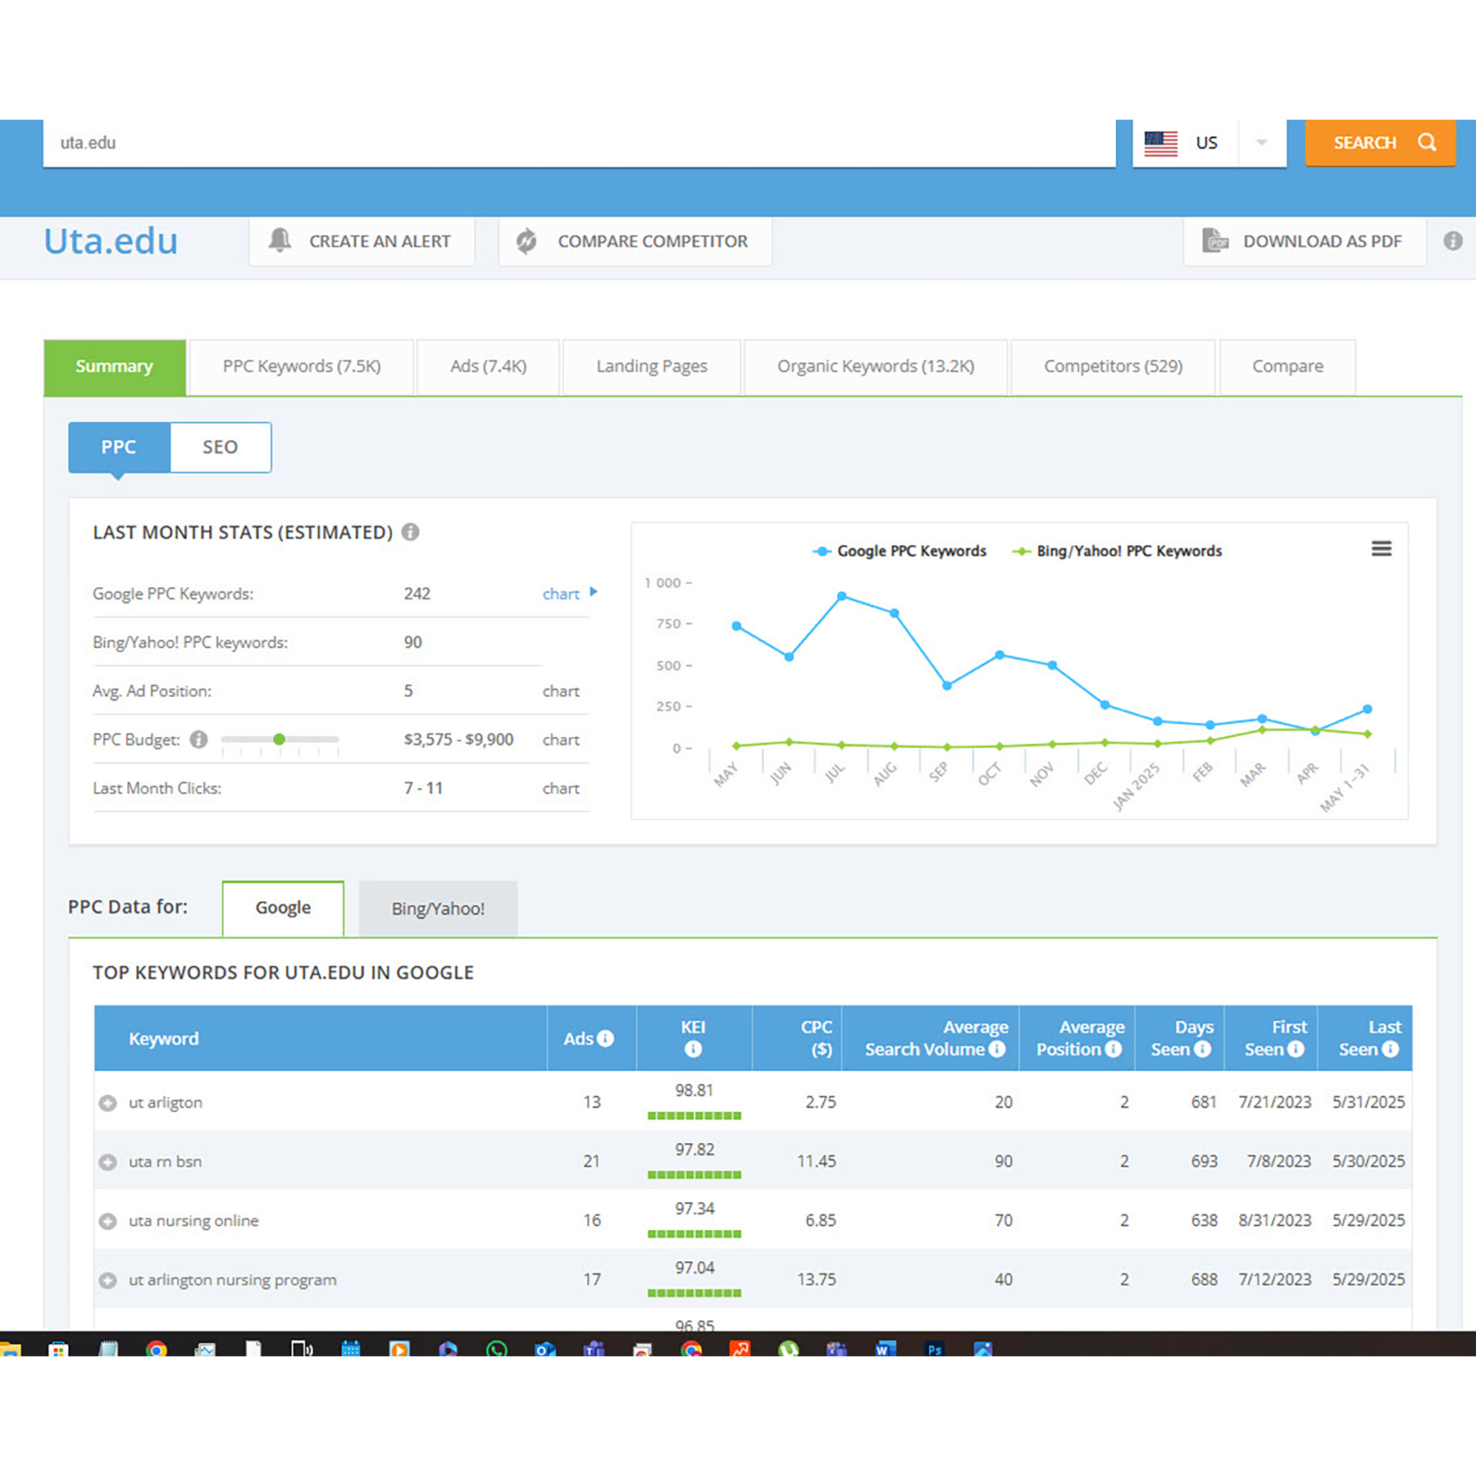Open chart link for Google PPC Keywords
This screenshot has width=1476, height=1476.
[x=561, y=594]
